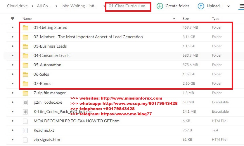This screenshot has width=244, height=146.
Task: Click file icon of MQ4 DECOMPILER htm
Action: click(25, 121)
